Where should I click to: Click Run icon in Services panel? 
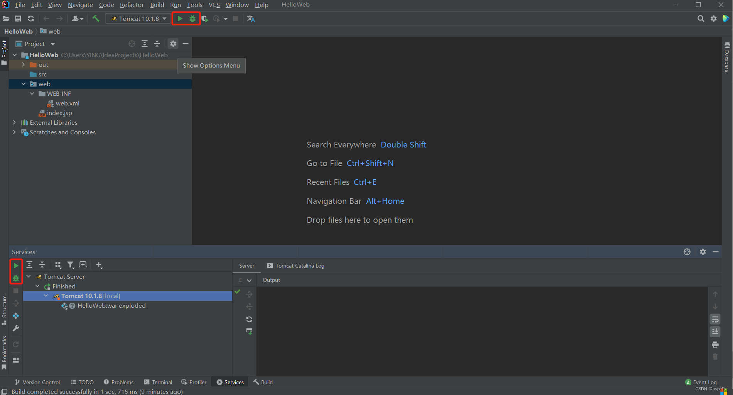pos(16,266)
